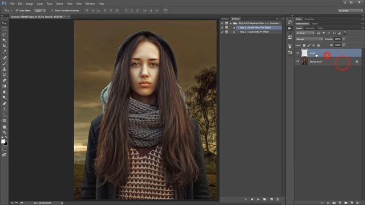
Task: Add a layer style via the fx icon
Action: pyautogui.click(x=328, y=203)
